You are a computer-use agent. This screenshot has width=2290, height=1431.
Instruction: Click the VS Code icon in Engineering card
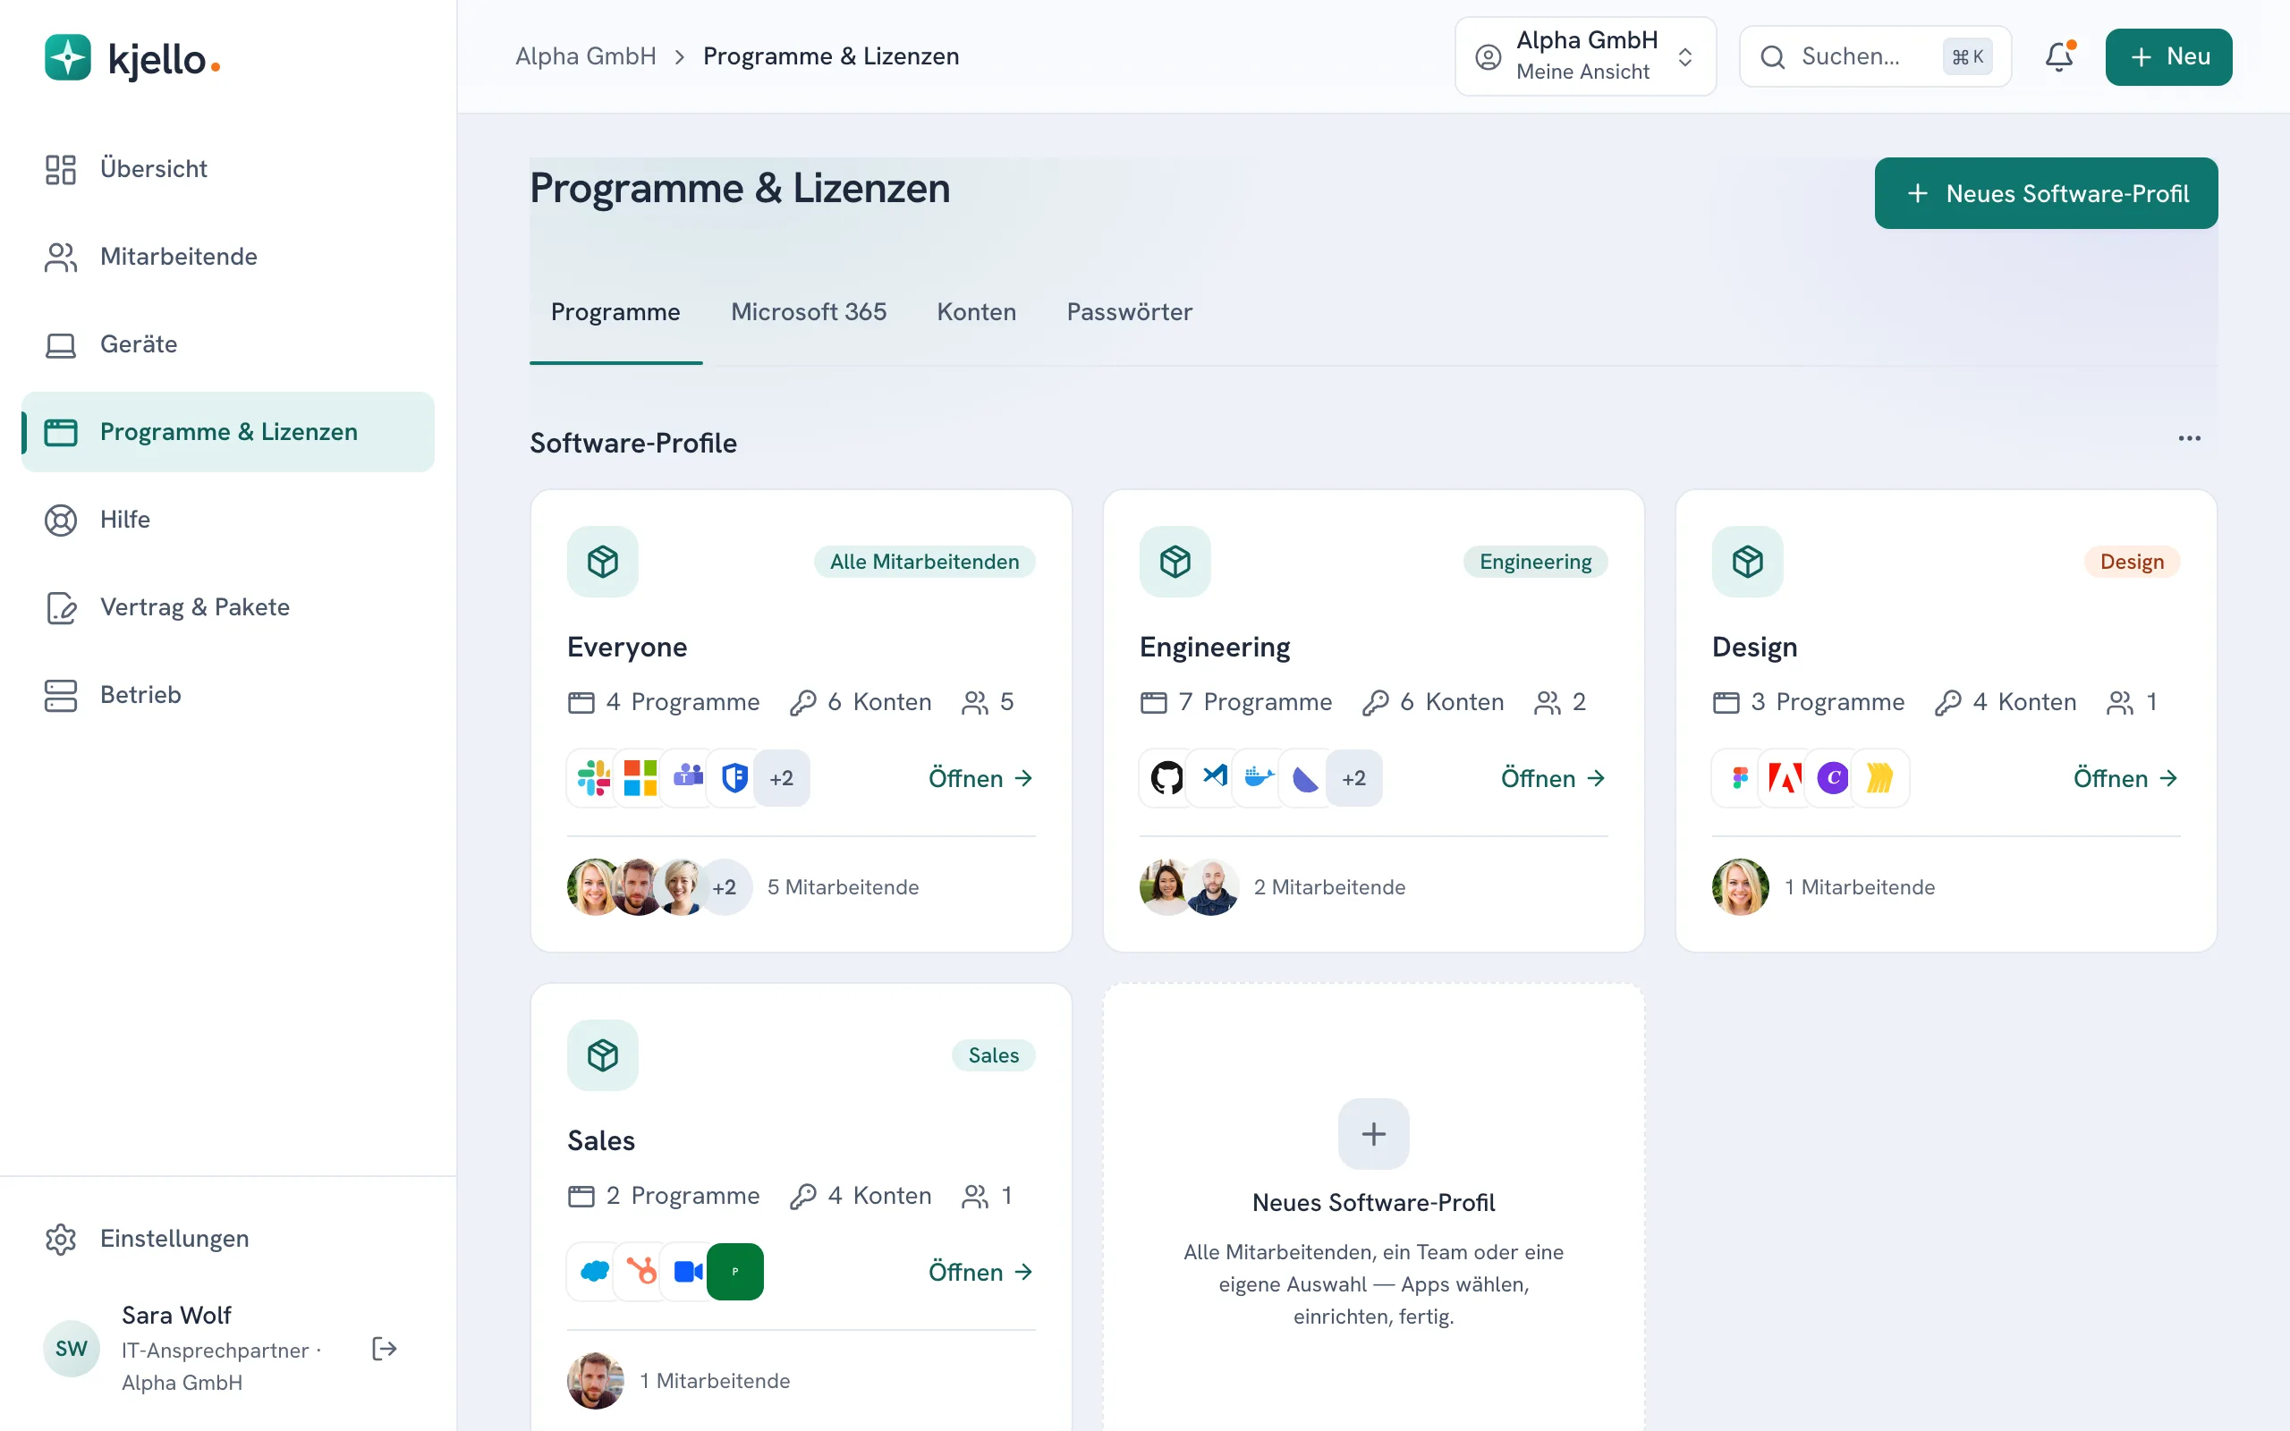tap(1214, 778)
